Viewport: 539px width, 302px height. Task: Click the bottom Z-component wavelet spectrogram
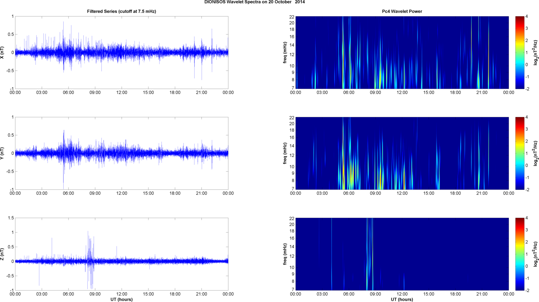pyautogui.click(x=402, y=254)
